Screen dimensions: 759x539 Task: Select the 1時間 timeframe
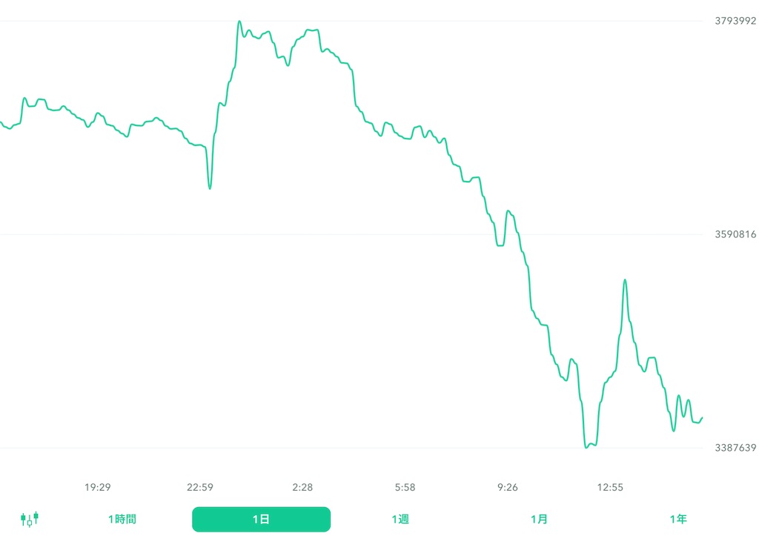point(121,519)
